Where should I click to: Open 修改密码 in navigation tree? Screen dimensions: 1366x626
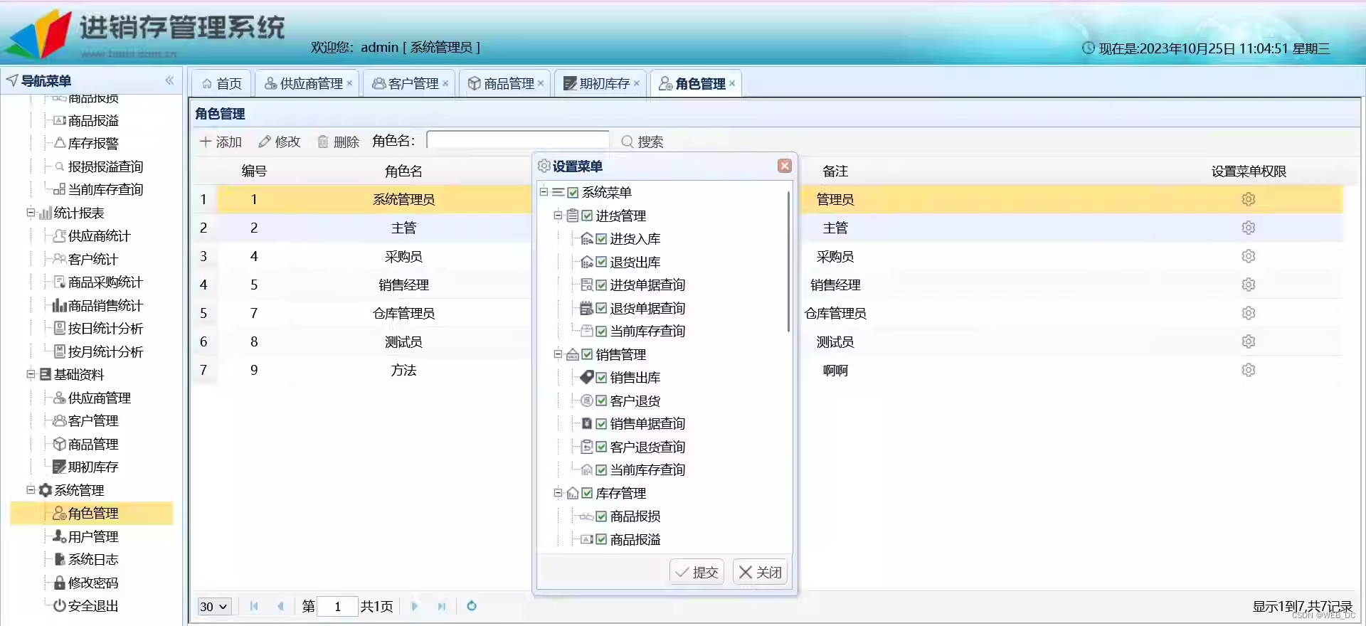(x=93, y=583)
